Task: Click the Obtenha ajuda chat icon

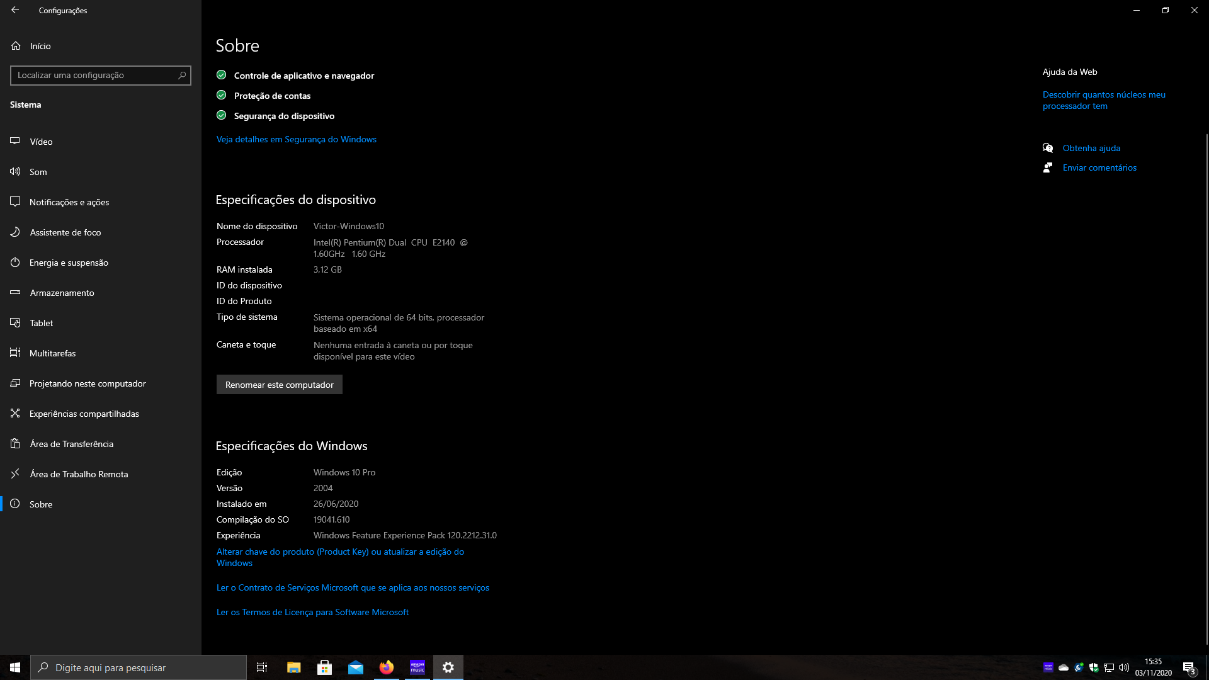Action: pos(1048,148)
